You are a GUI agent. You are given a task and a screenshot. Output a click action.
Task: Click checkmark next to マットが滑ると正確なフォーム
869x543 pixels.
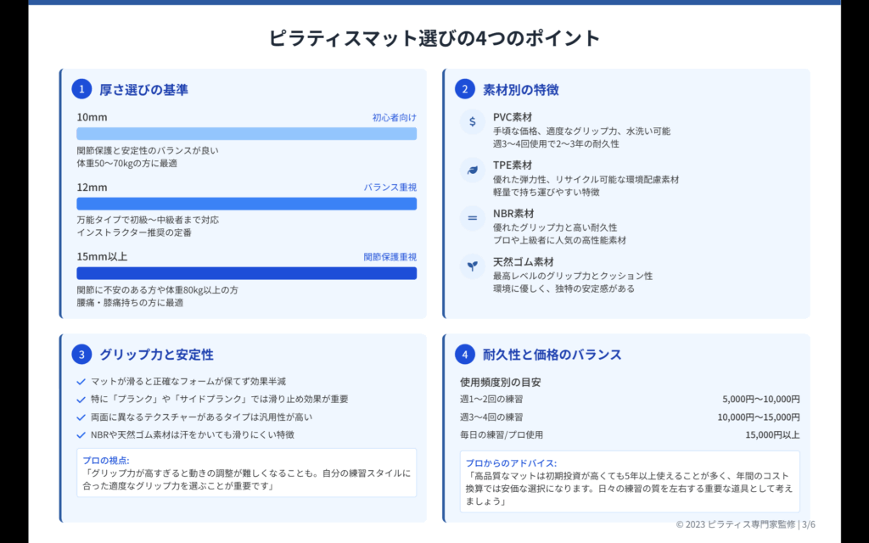[81, 382]
